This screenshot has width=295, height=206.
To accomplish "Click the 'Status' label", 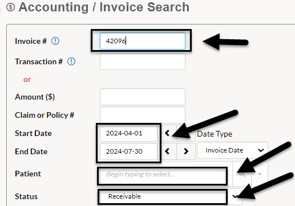I will [x=26, y=196].
